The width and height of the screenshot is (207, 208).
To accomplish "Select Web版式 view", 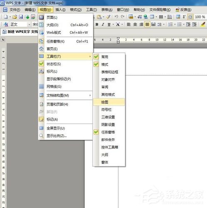I will point(65,32).
